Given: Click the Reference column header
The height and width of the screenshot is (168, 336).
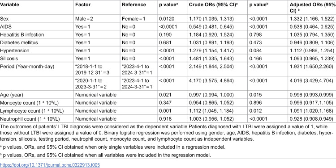Looking at the screenshot, I should 134,5.
